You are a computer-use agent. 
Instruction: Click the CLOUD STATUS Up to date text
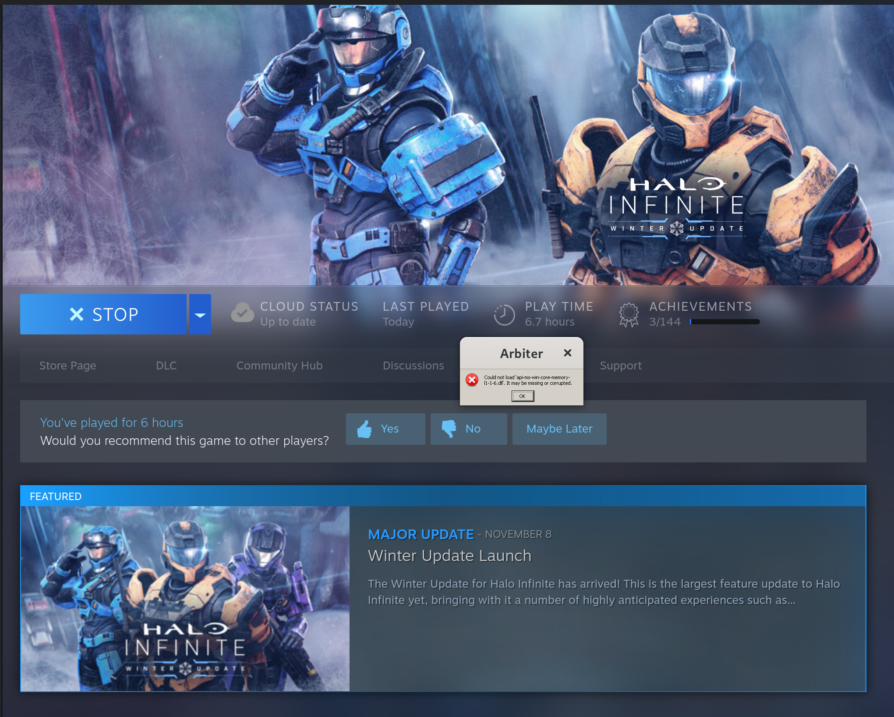309,314
